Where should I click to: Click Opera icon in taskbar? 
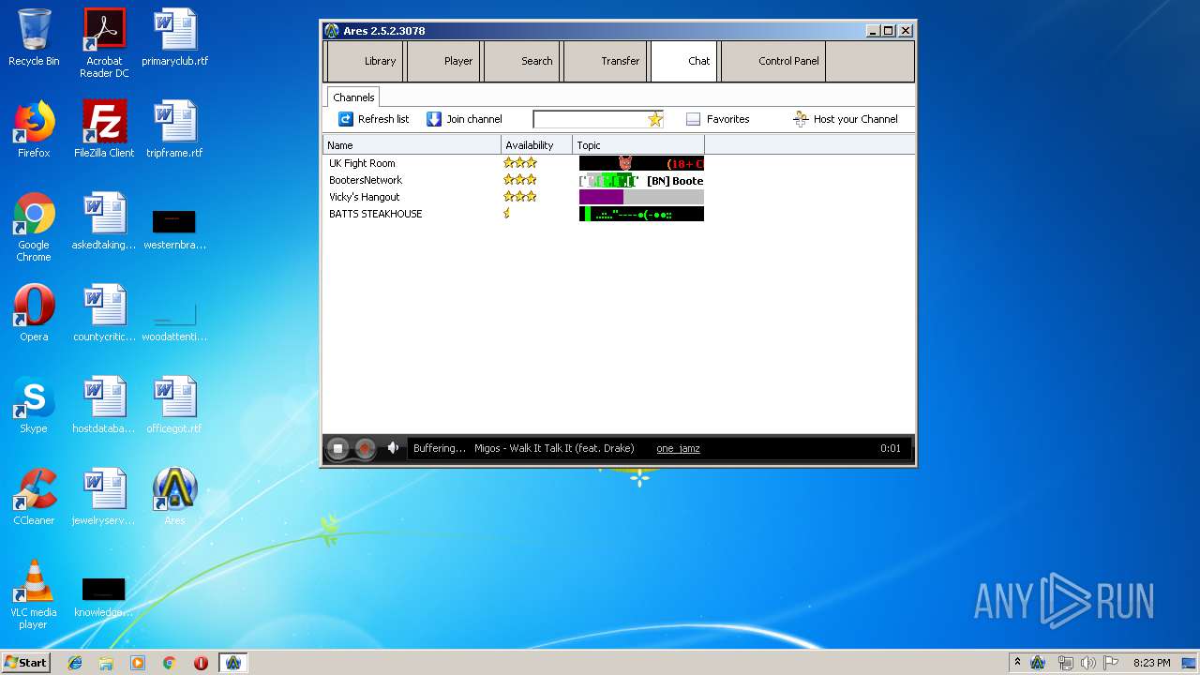click(x=201, y=663)
